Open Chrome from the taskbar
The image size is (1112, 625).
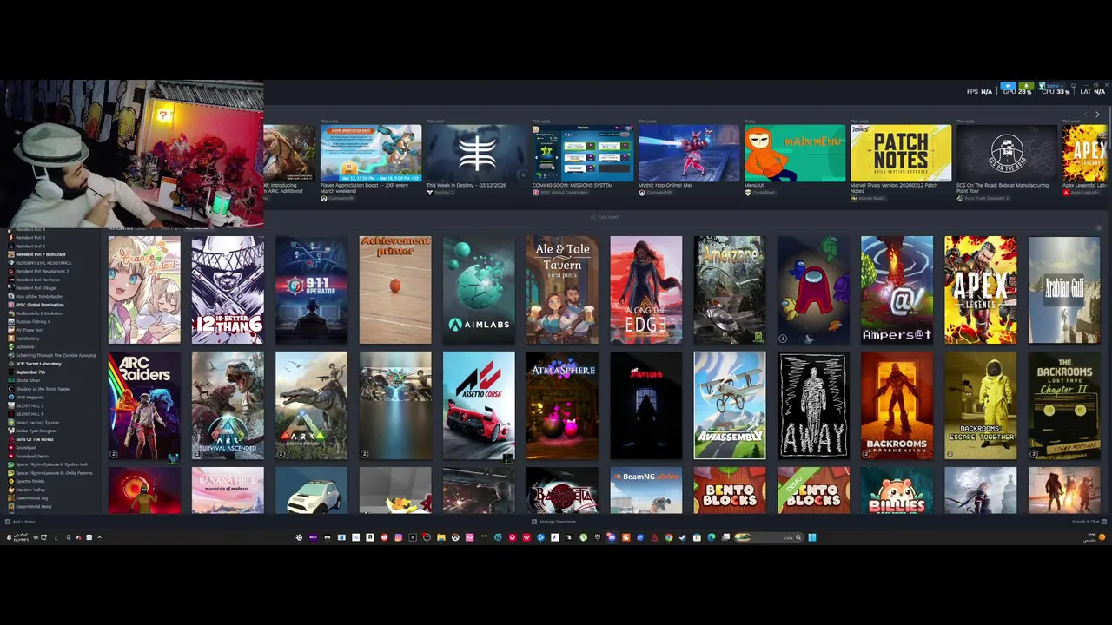668,537
